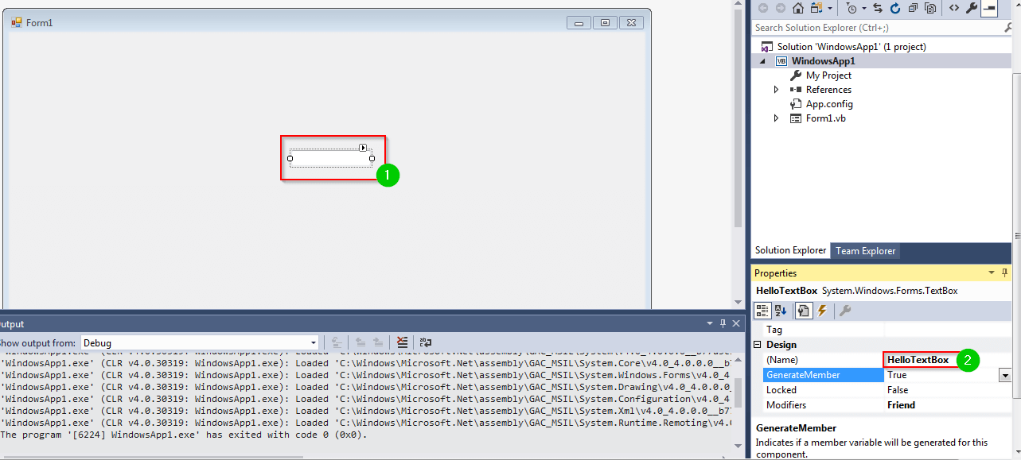This screenshot has height=460, width=1021.
Task: Clear all text in the Output window
Action: 402,342
